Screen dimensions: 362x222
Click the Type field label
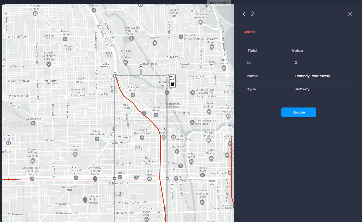pyautogui.click(x=251, y=89)
